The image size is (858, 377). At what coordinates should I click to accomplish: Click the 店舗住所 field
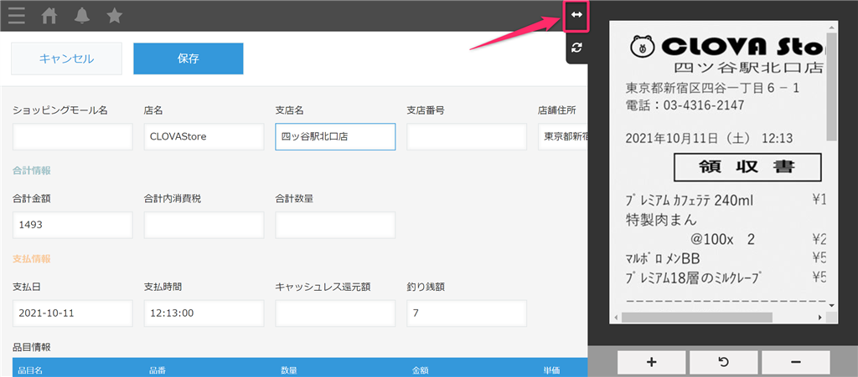[563, 137]
